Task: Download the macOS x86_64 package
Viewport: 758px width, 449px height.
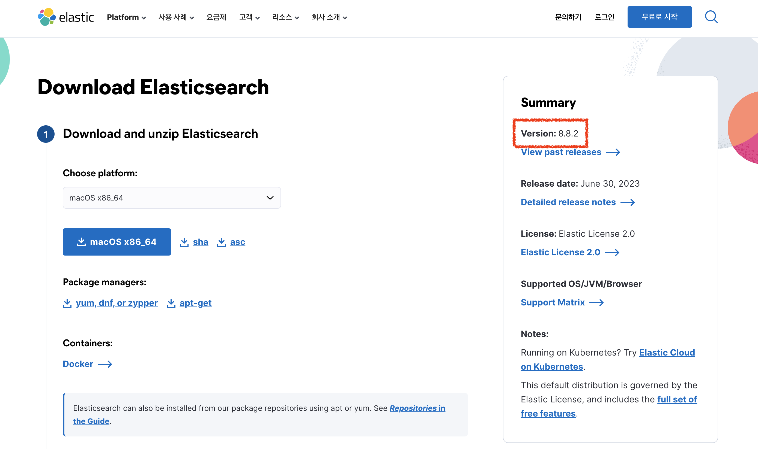Action: click(117, 242)
